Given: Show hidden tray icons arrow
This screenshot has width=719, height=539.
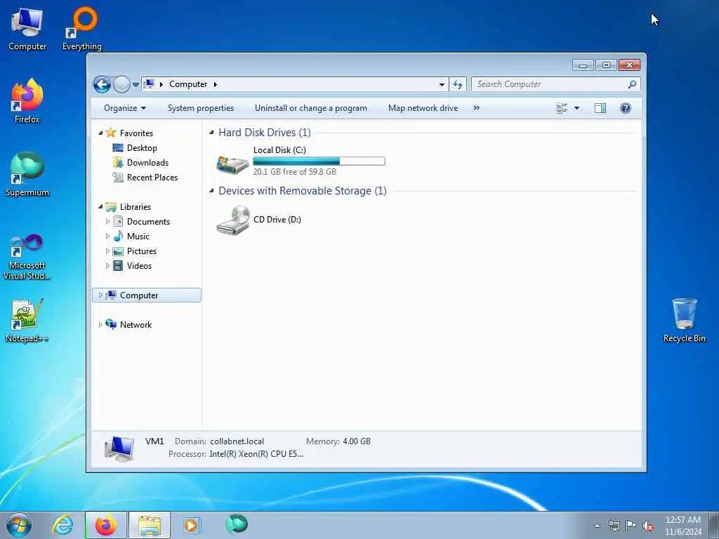Looking at the screenshot, I should 597,526.
